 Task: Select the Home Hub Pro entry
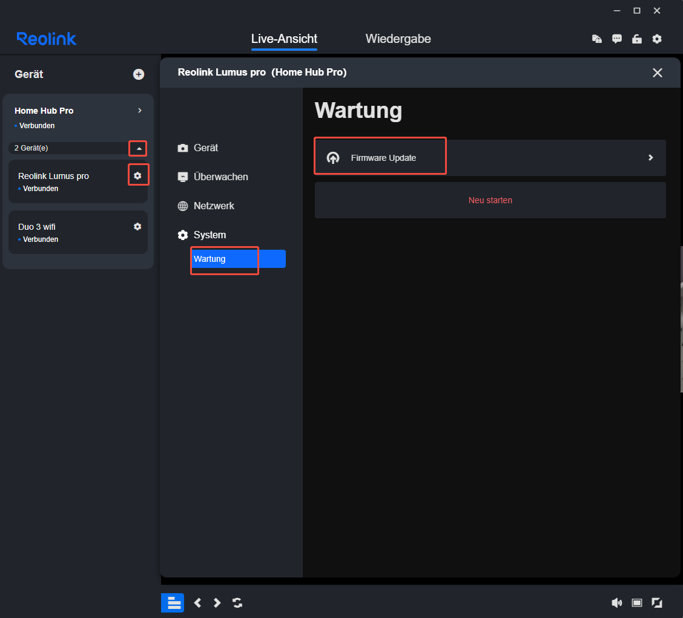coord(78,117)
